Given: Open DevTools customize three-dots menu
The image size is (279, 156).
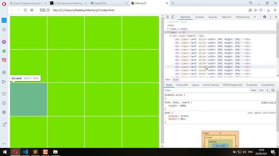Looking at the screenshot, I should (x=270, y=17).
